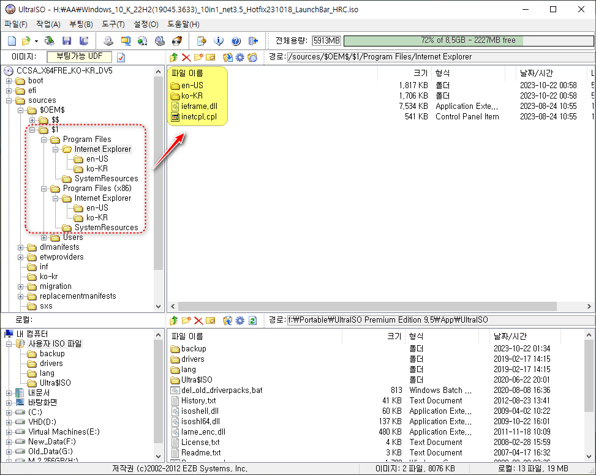Click the blue question mark Help icon
Image resolution: width=596 pixels, height=475 pixels.
pos(236,40)
